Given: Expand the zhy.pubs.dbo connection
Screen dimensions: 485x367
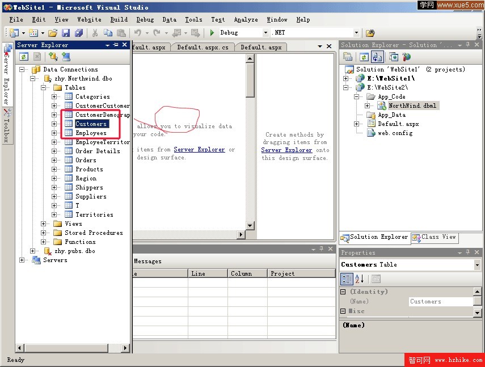Looking at the screenshot, I should [32, 251].
